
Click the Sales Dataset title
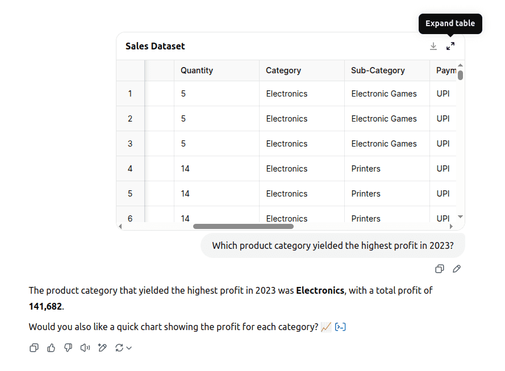[155, 46]
